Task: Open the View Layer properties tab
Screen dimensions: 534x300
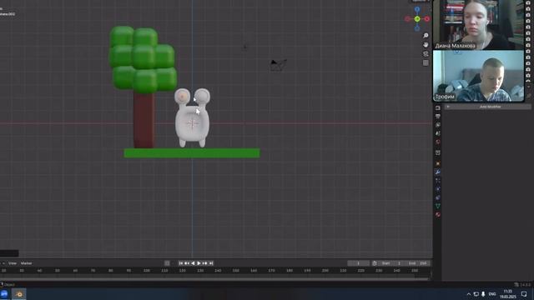Action: [437, 125]
